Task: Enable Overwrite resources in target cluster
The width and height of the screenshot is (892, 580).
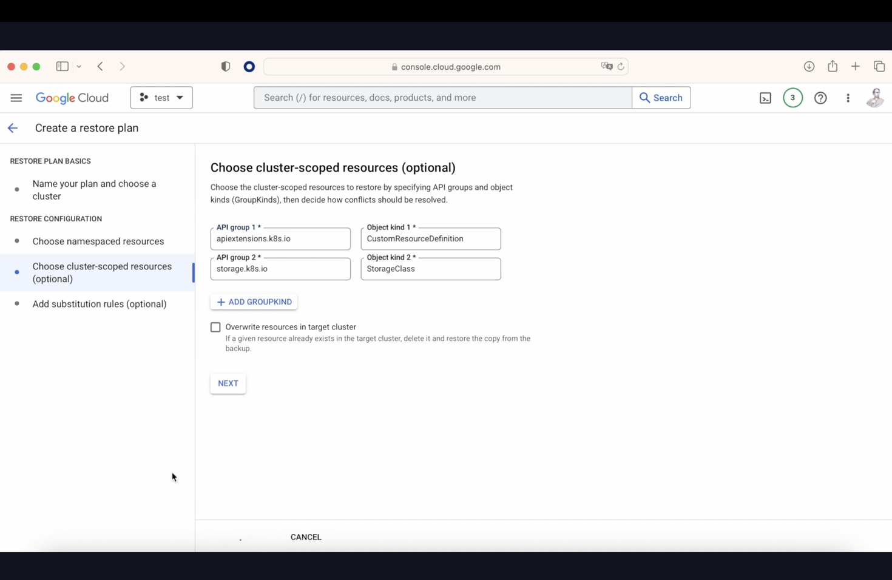Action: click(215, 327)
